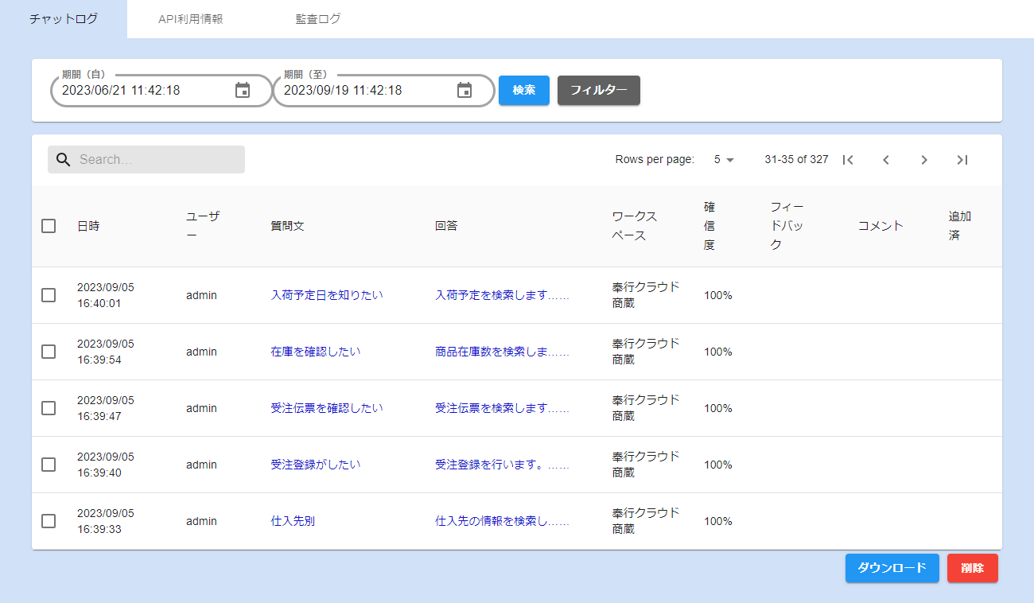1034x603 pixels.
Task: Switch to the API利用情報 tab
Action: pos(191,19)
